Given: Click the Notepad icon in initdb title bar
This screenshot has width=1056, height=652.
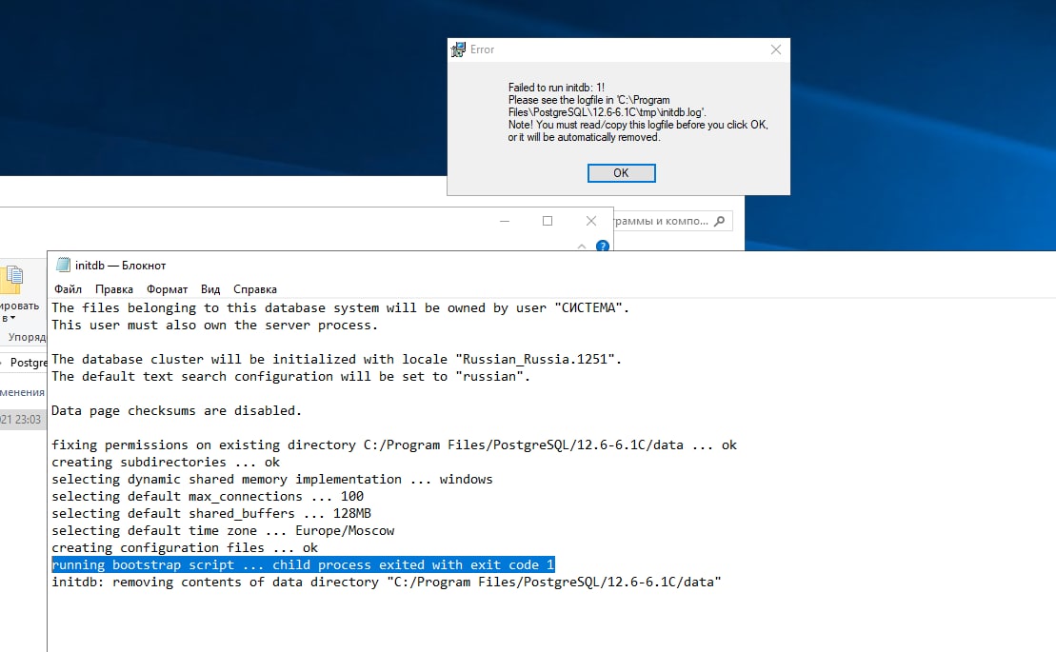Looking at the screenshot, I should [x=63, y=266].
